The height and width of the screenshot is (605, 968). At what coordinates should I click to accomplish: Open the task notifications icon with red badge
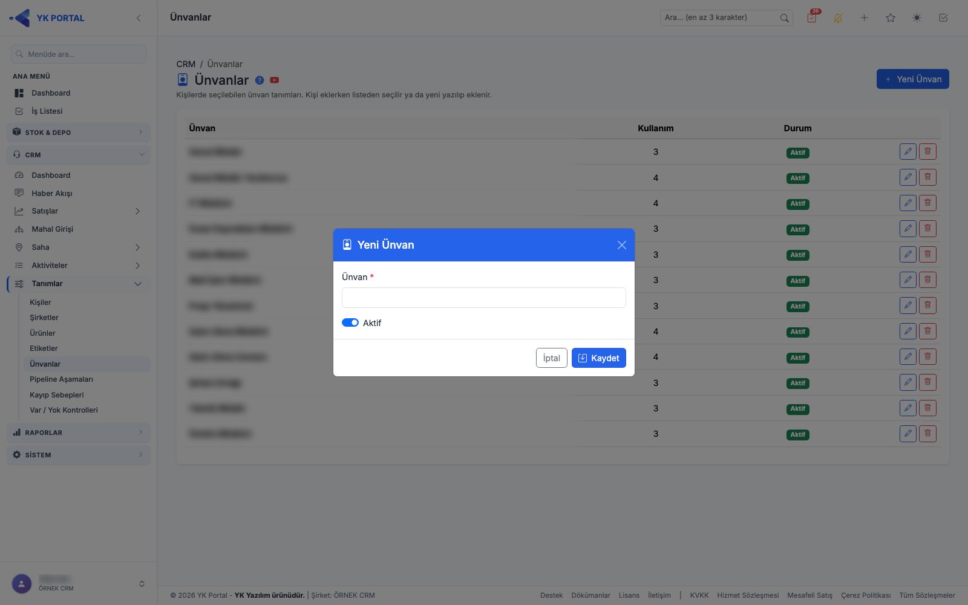812,18
